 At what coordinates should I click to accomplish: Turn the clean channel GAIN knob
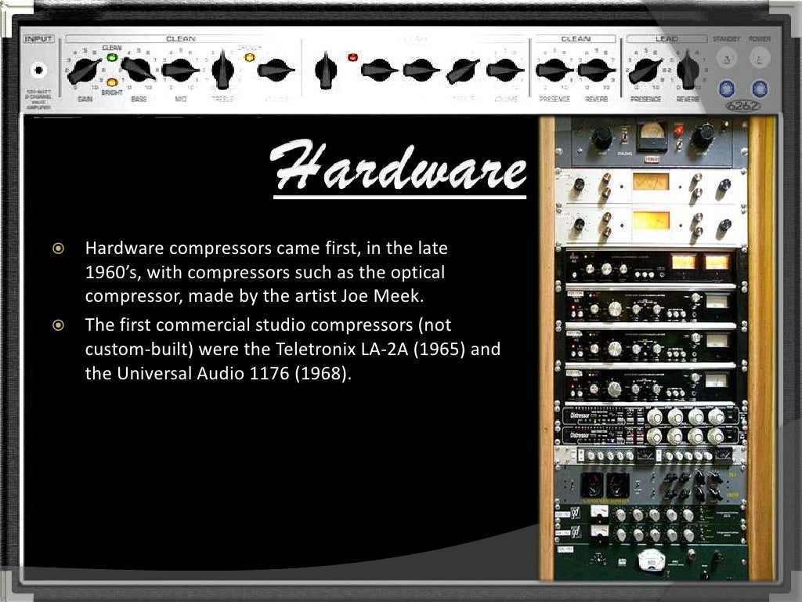(85, 71)
